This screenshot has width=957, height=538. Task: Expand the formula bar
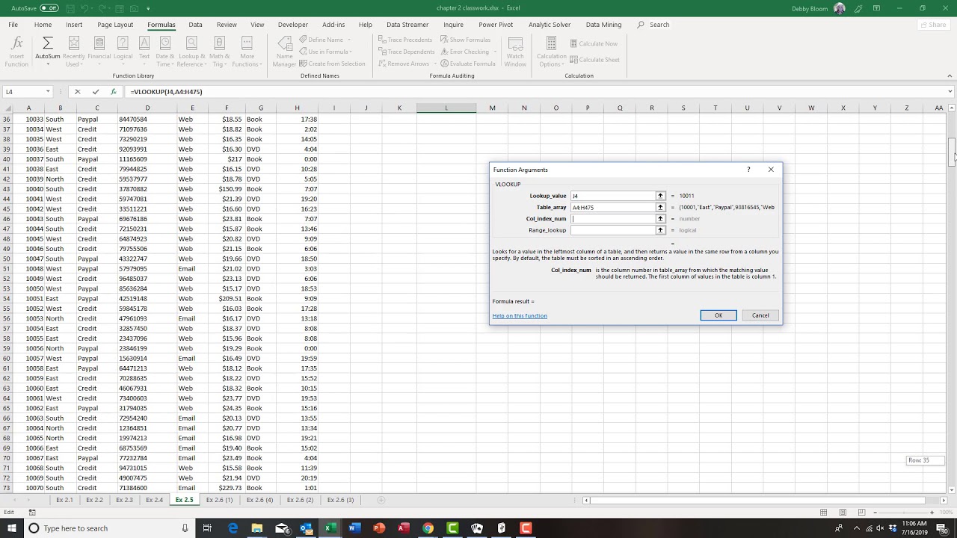(x=950, y=92)
